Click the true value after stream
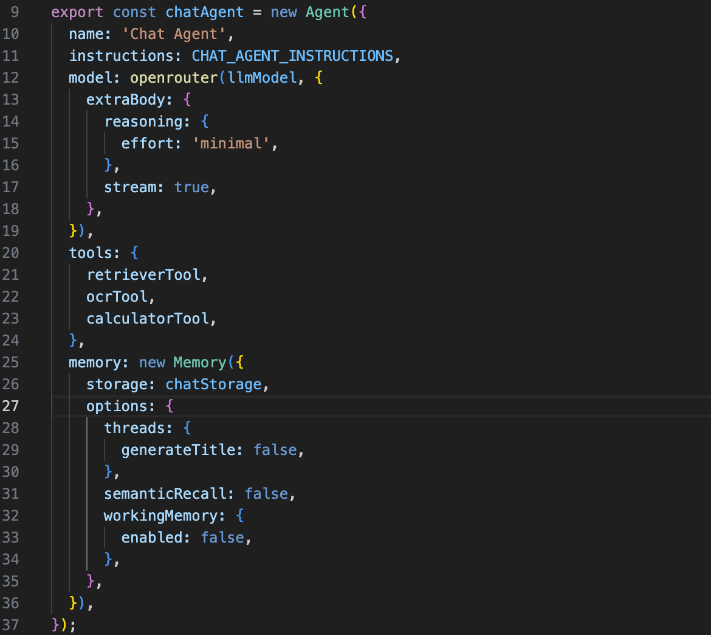The image size is (711, 635). pos(191,187)
